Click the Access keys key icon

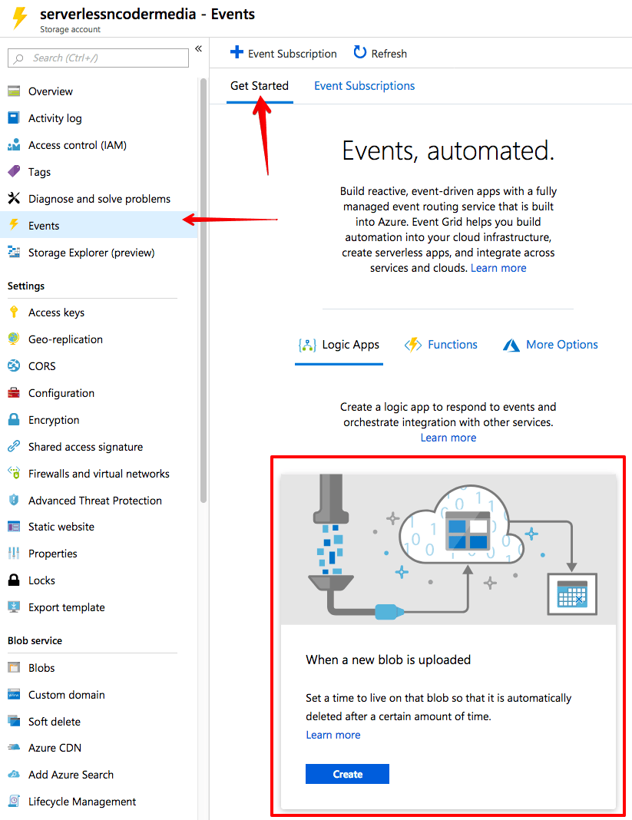click(13, 312)
